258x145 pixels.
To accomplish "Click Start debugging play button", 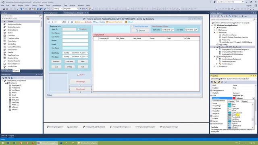I will click(83, 9).
